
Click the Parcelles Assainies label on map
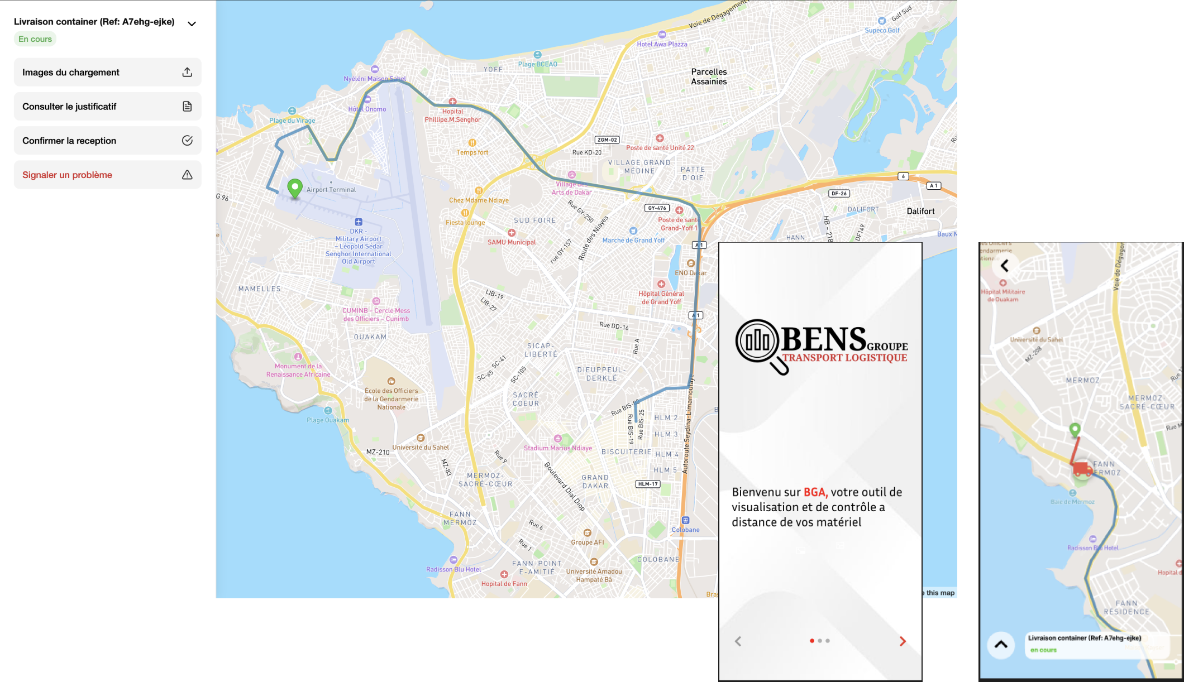[x=709, y=76]
